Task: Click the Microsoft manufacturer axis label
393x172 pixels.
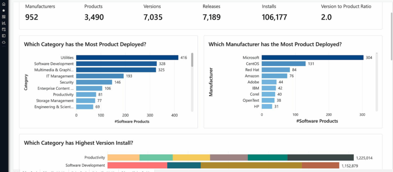Action: [251, 57]
